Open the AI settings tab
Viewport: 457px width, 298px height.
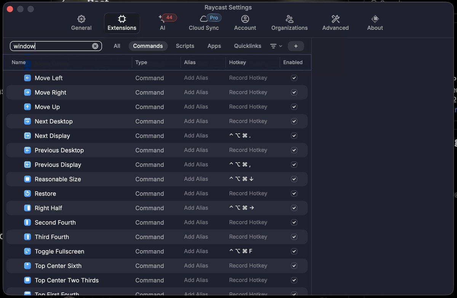point(163,23)
